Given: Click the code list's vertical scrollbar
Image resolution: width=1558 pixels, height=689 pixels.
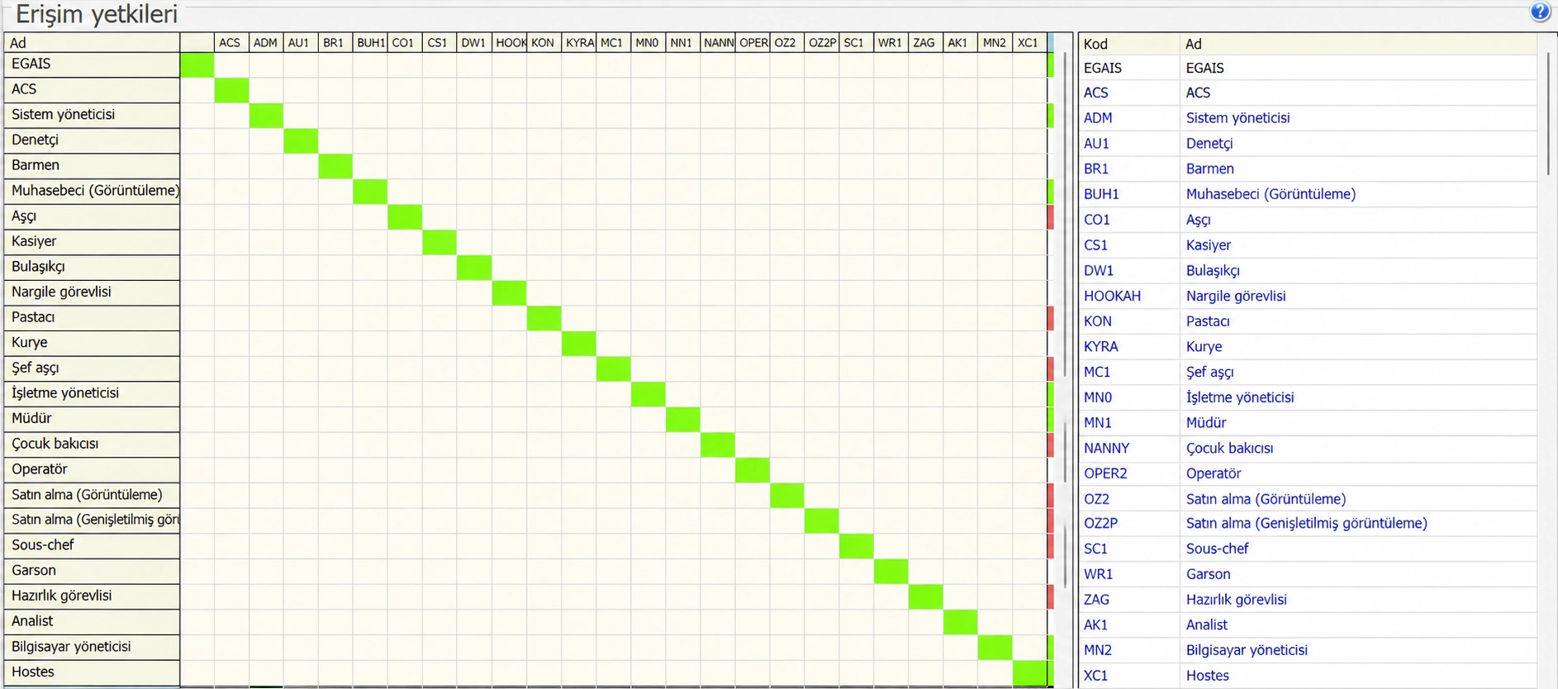Looking at the screenshot, I should [1548, 114].
